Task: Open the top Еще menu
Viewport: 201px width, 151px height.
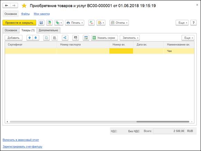Action: (182, 23)
